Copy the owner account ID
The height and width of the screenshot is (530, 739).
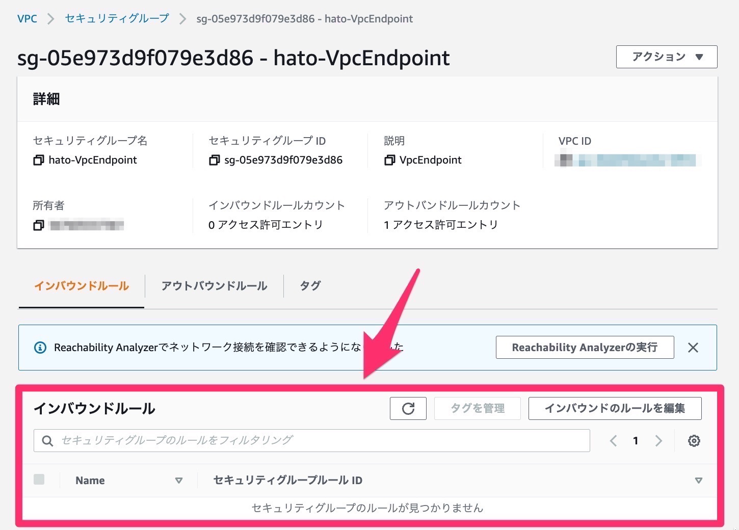tap(39, 225)
